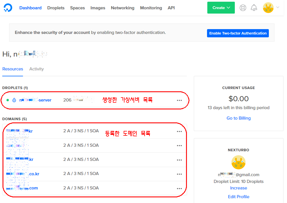Open the three-dot menu for .com domain

179,189
